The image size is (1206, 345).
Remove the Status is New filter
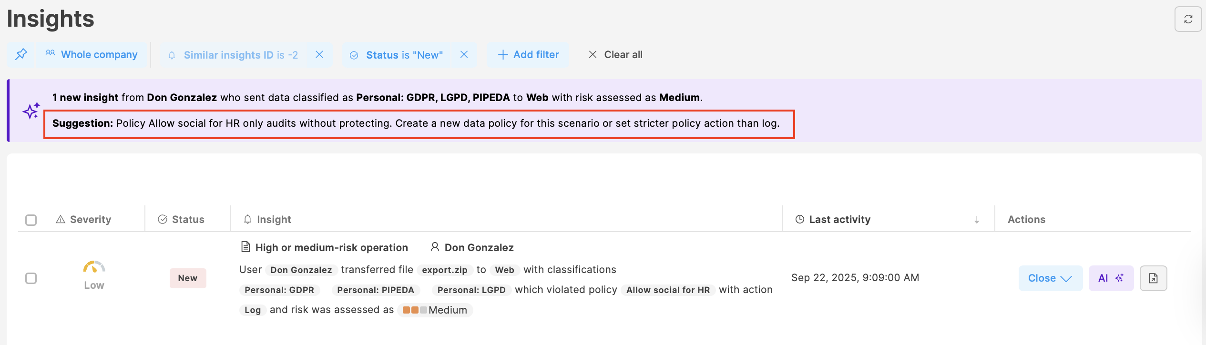point(464,55)
